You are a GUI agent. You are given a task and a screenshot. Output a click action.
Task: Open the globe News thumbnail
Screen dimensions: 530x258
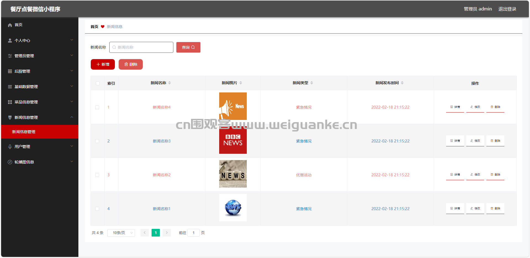233,208
